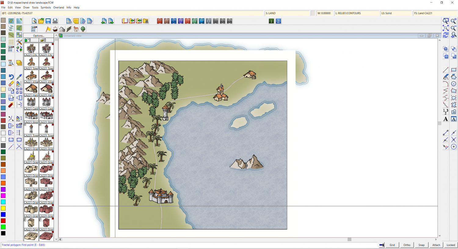Select the text tool letter A icon

click(445, 119)
